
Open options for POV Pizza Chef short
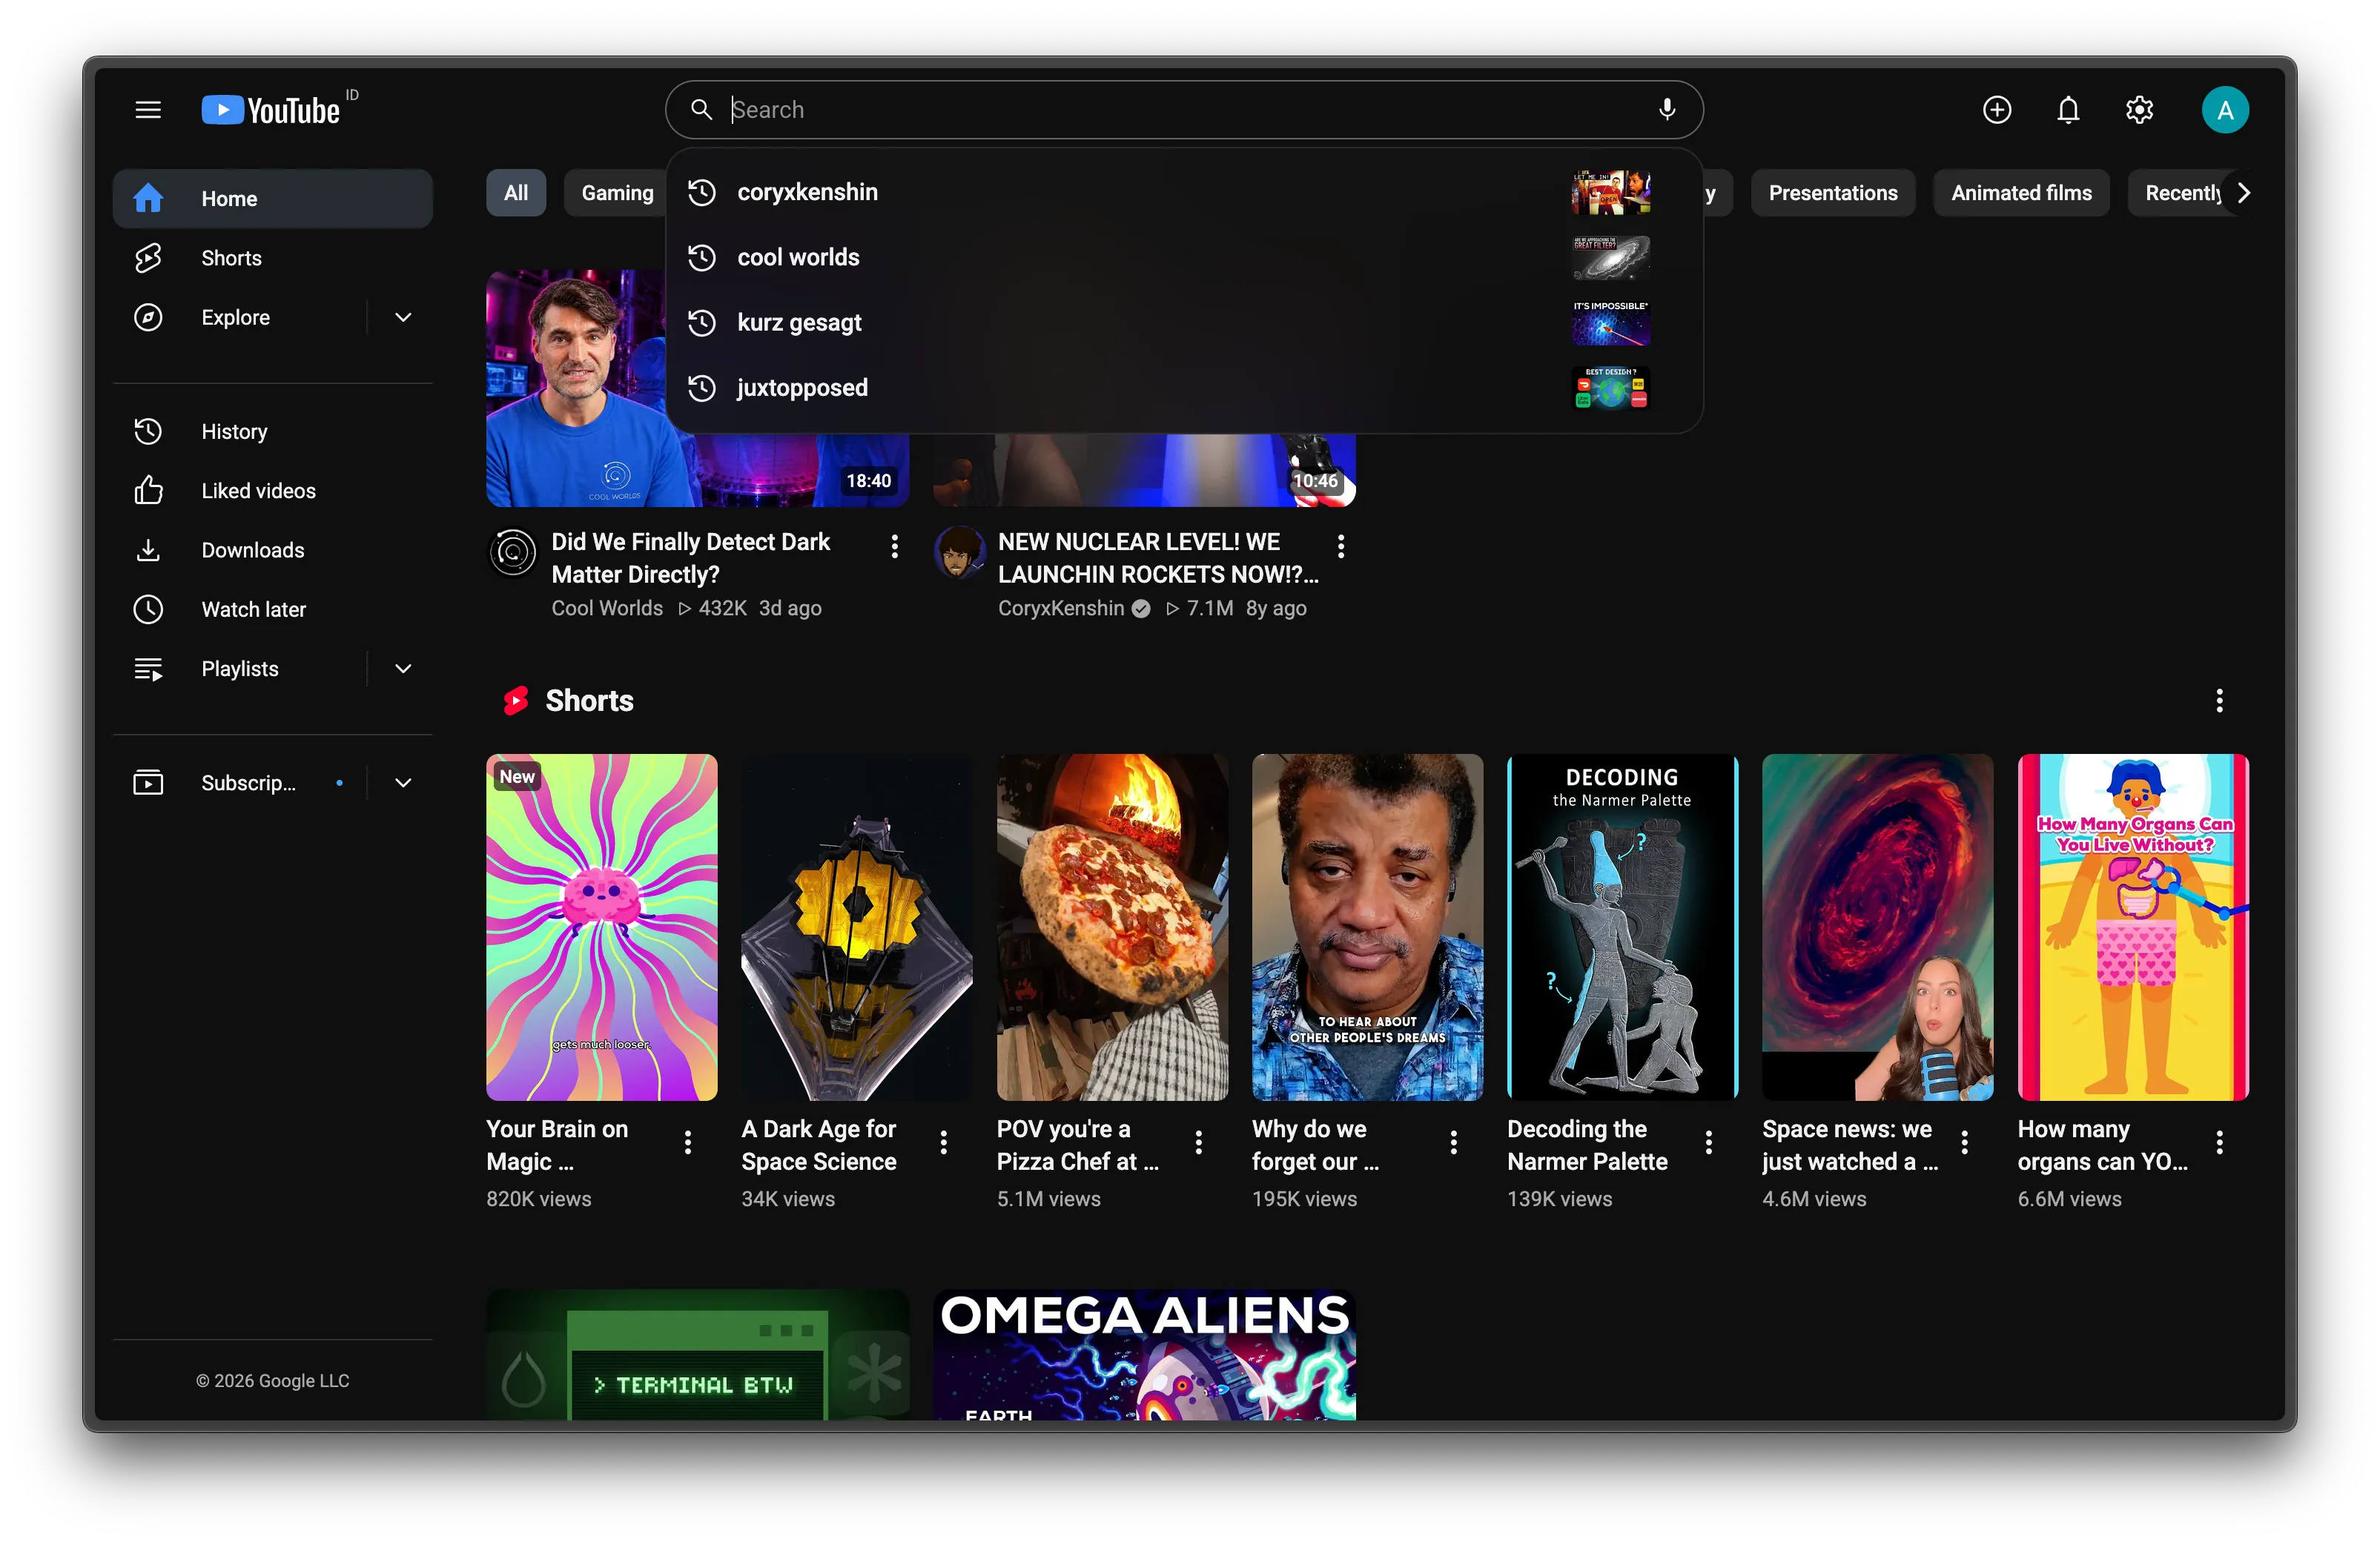click(1198, 1142)
